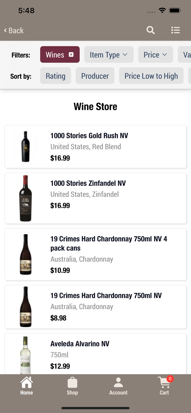The height and width of the screenshot is (413, 191).
Task: Tap the red cart badge showing 0
Action: point(171,379)
